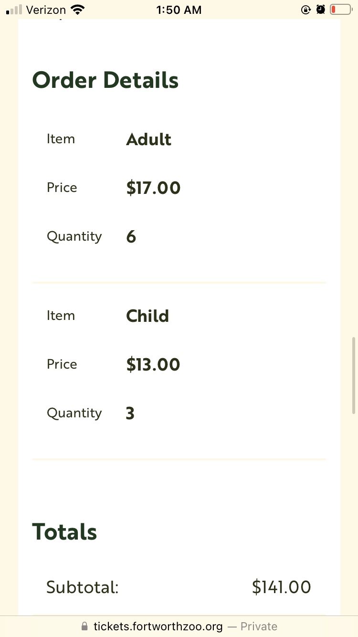Tap the child quantity value 3
The width and height of the screenshot is (358, 637).
pyautogui.click(x=130, y=414)
